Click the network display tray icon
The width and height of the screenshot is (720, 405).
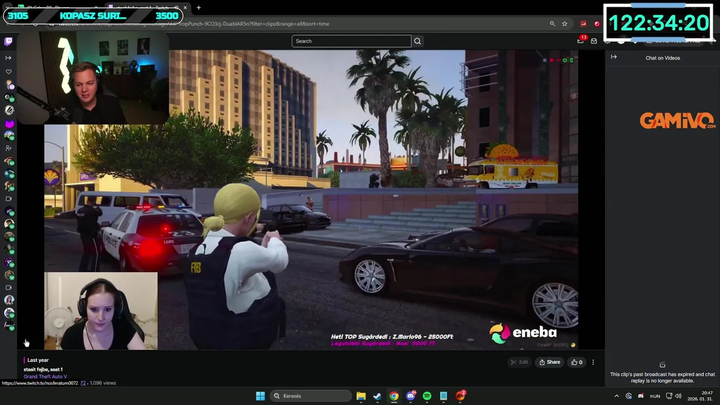click(669, 396)
